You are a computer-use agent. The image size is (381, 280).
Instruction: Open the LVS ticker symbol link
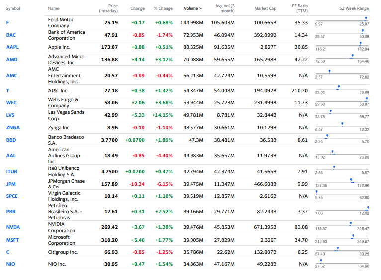click(x=10, y=115)
